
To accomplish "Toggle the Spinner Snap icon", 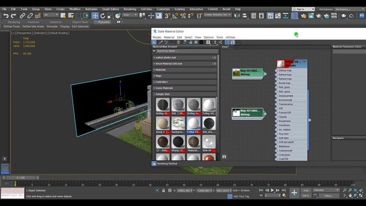I will [x=190, y=15].
